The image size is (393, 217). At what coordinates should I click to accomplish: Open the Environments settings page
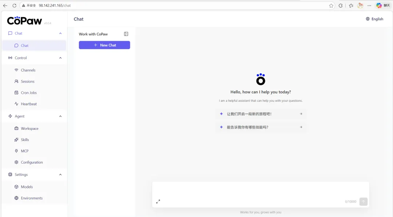pyautogui.click(x=34, y=198)
